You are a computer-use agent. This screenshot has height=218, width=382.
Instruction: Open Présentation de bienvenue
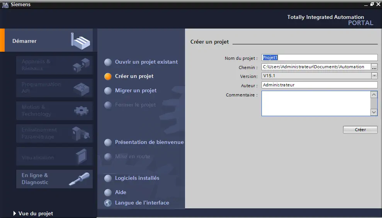(149, 142)
